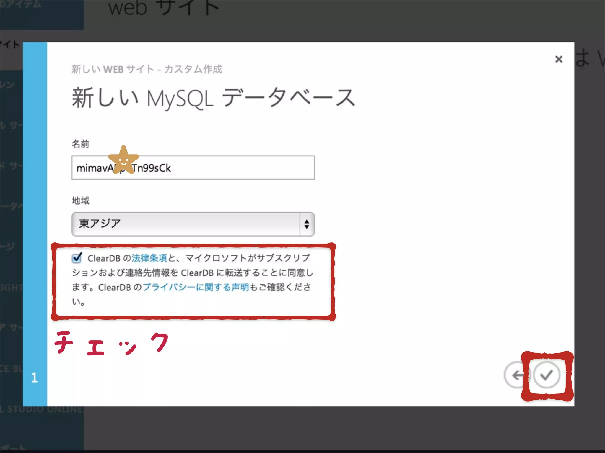This screenshot has height=453, width=605.
Task: Click the 名前 field label
Action: coord(80,144)
